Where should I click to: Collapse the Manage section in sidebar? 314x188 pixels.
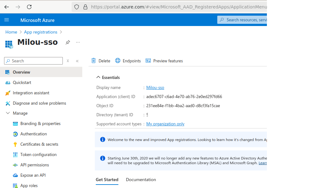(8, 113)
